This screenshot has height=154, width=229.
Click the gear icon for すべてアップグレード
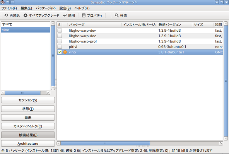26,15
